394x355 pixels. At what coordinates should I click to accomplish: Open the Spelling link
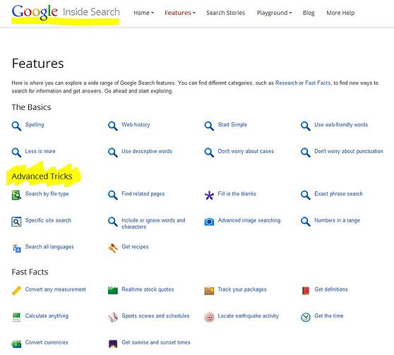click(x=35, y=125)
